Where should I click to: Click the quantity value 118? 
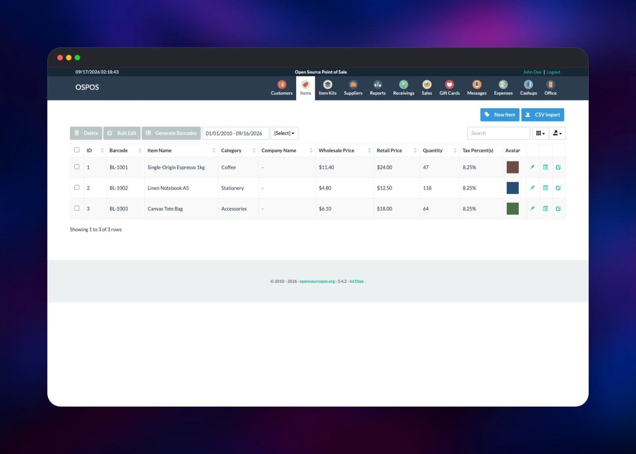pyautogui.click(x=427, y=188)
